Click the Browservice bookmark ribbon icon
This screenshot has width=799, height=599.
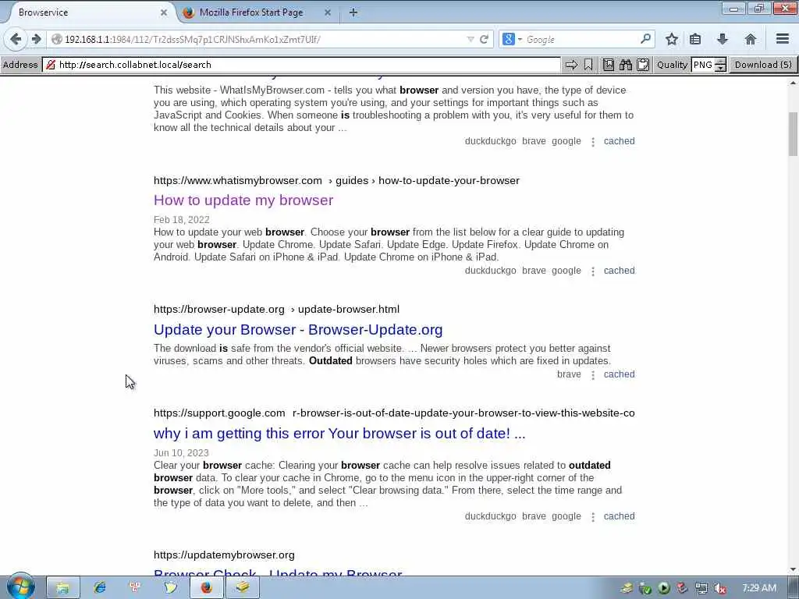click(588, 65)
